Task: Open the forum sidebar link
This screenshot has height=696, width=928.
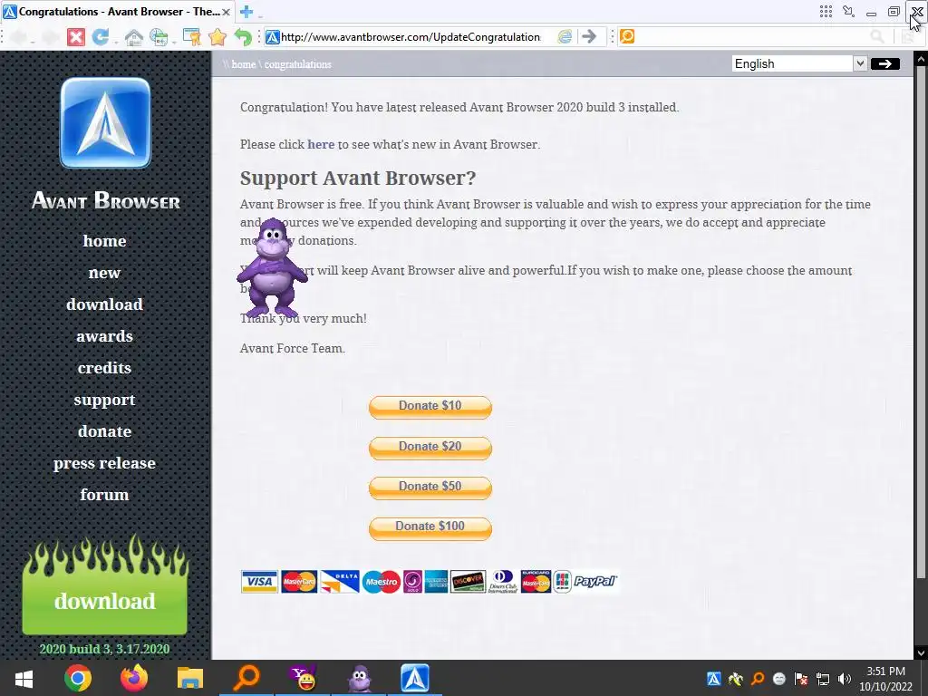Action: (x=104, y=495)
